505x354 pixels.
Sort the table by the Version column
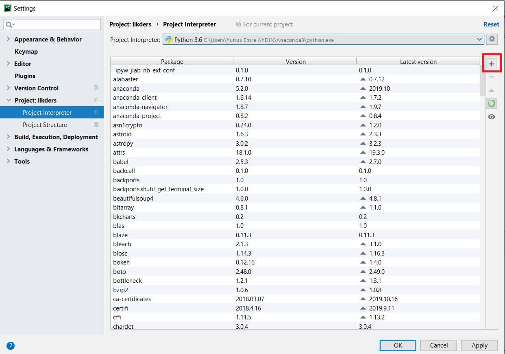(x=295, y=61)
